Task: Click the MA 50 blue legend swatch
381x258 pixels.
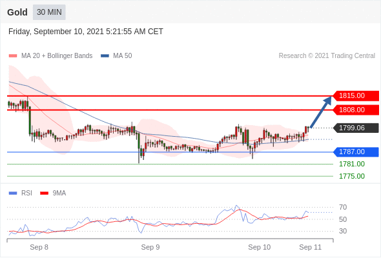Action: [x=105, y=56]
